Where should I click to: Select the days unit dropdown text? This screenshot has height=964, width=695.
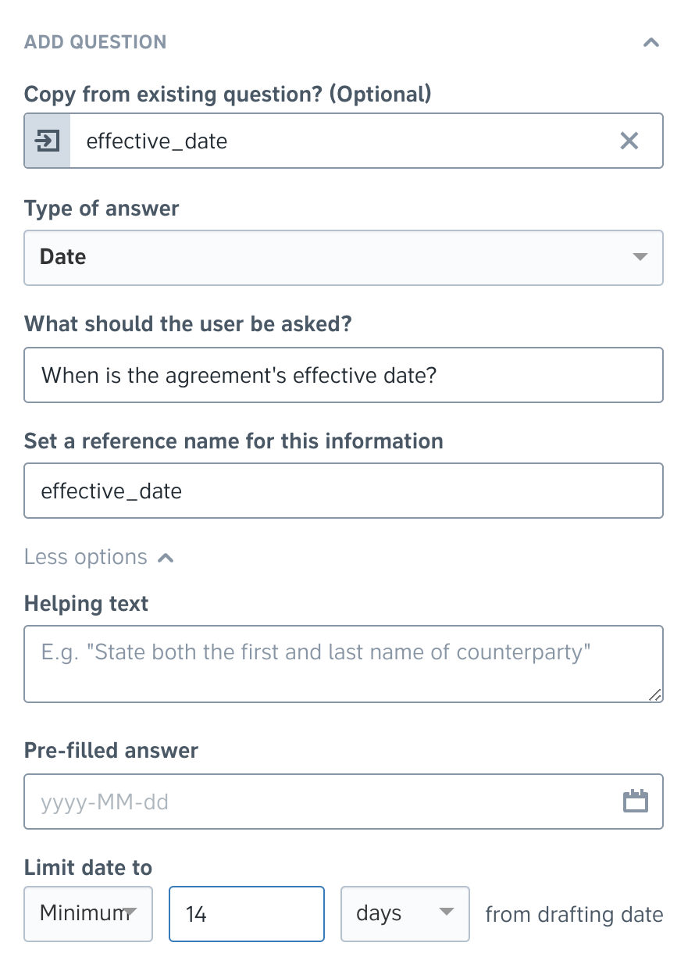coord(379,912)
